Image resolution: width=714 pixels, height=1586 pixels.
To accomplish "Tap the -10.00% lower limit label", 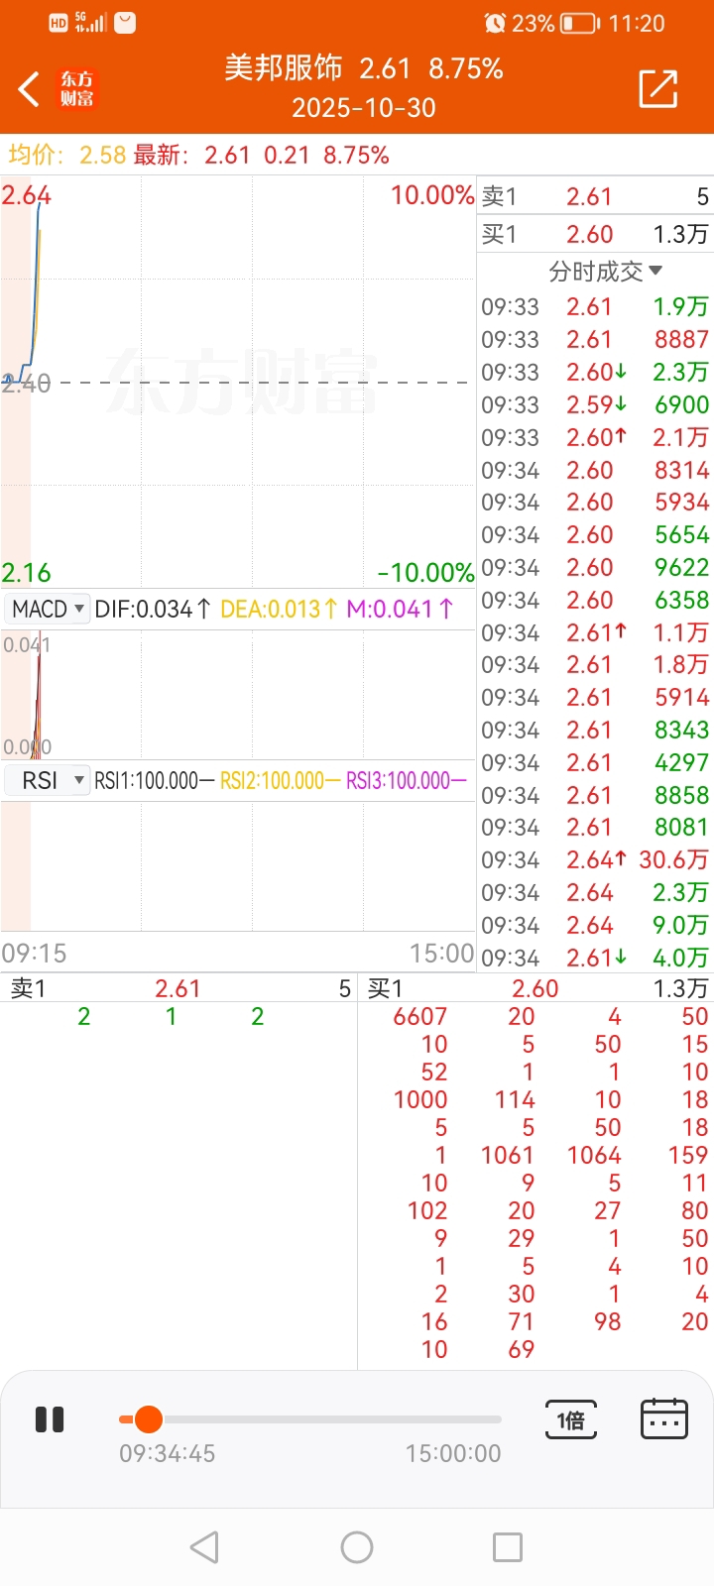I will [x=425, y=572].
